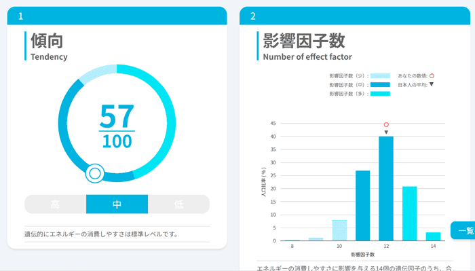Click the red circle marker above bar 12
Viewport: 475px width, 271px height.
386,124
